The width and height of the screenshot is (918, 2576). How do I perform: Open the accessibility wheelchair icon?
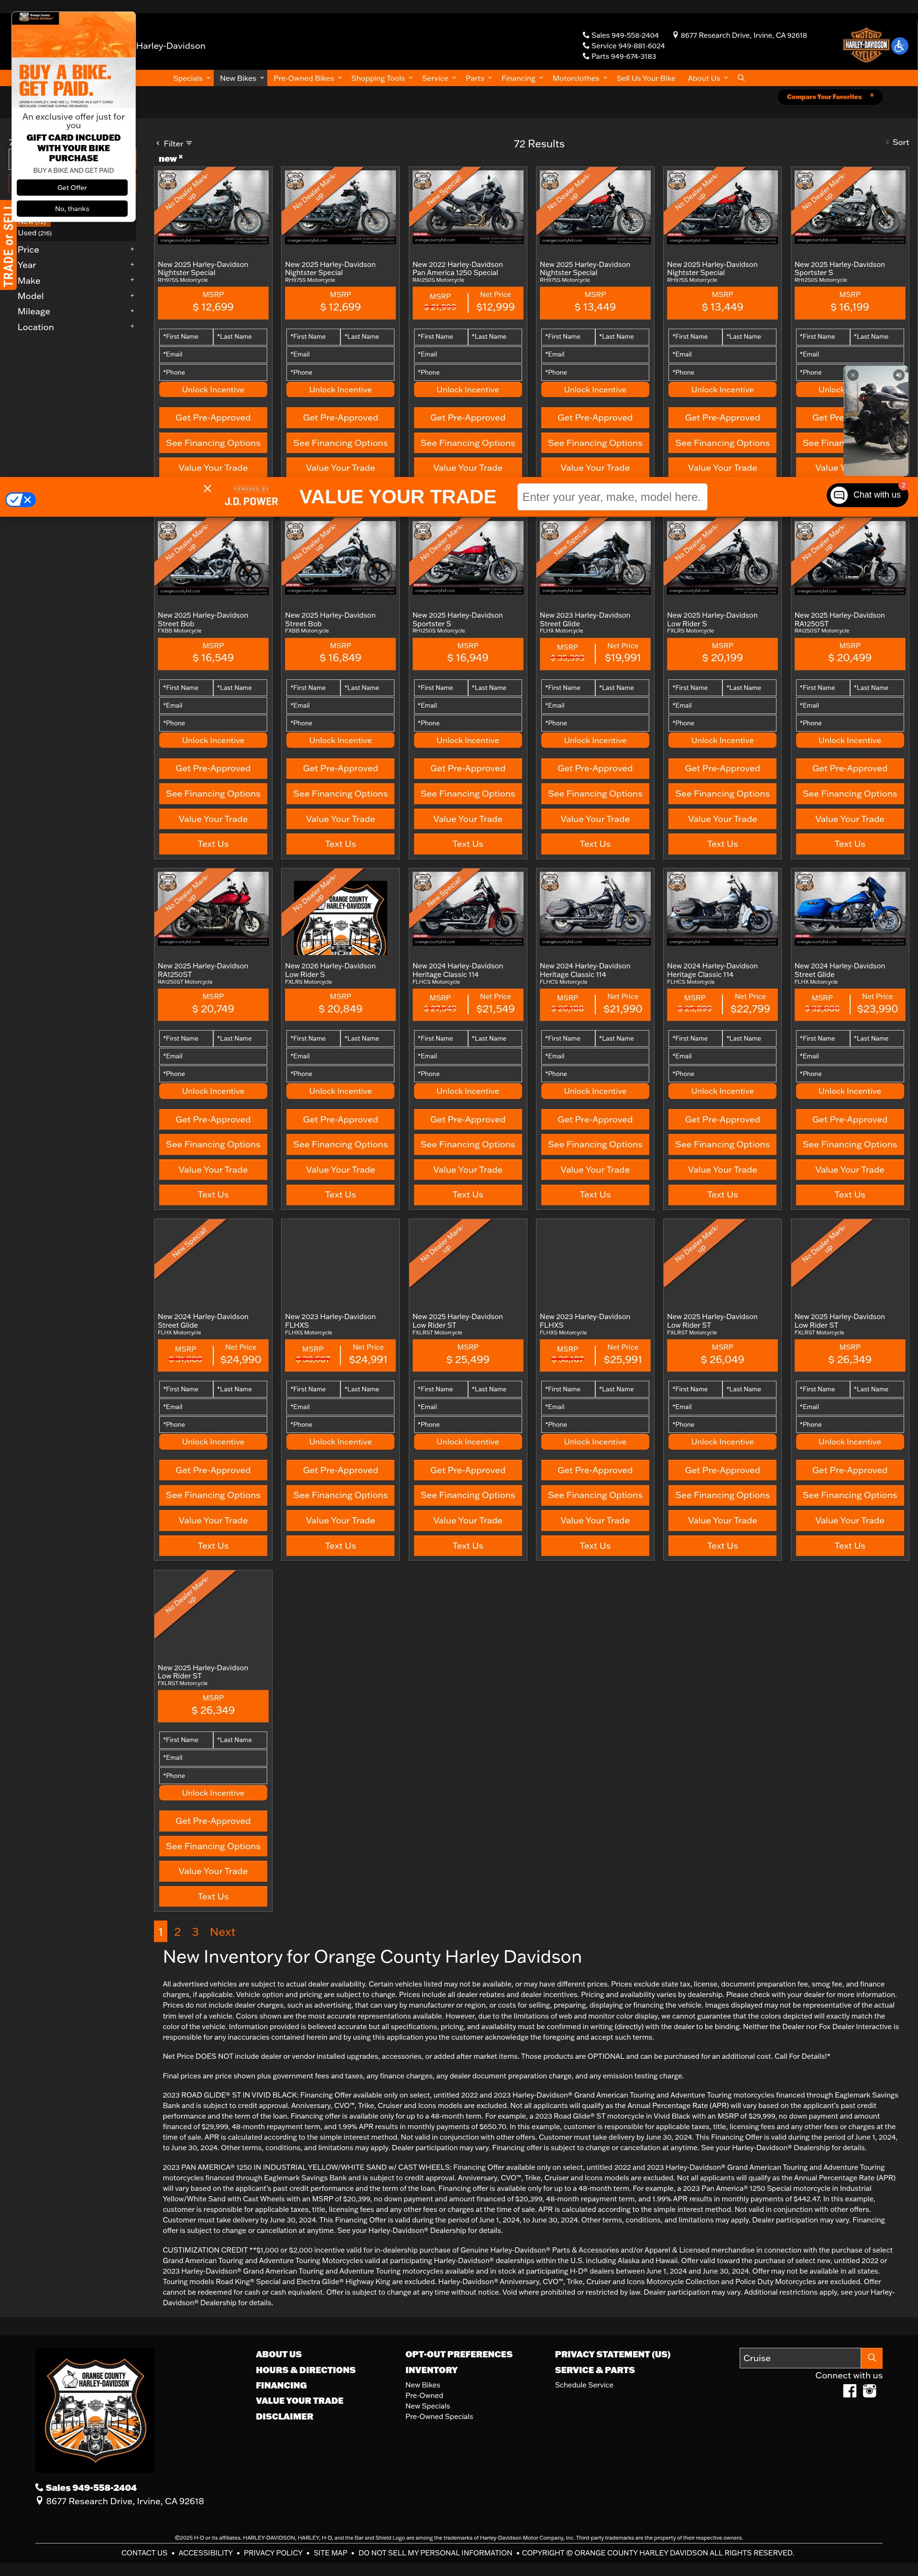coord(899,46)
